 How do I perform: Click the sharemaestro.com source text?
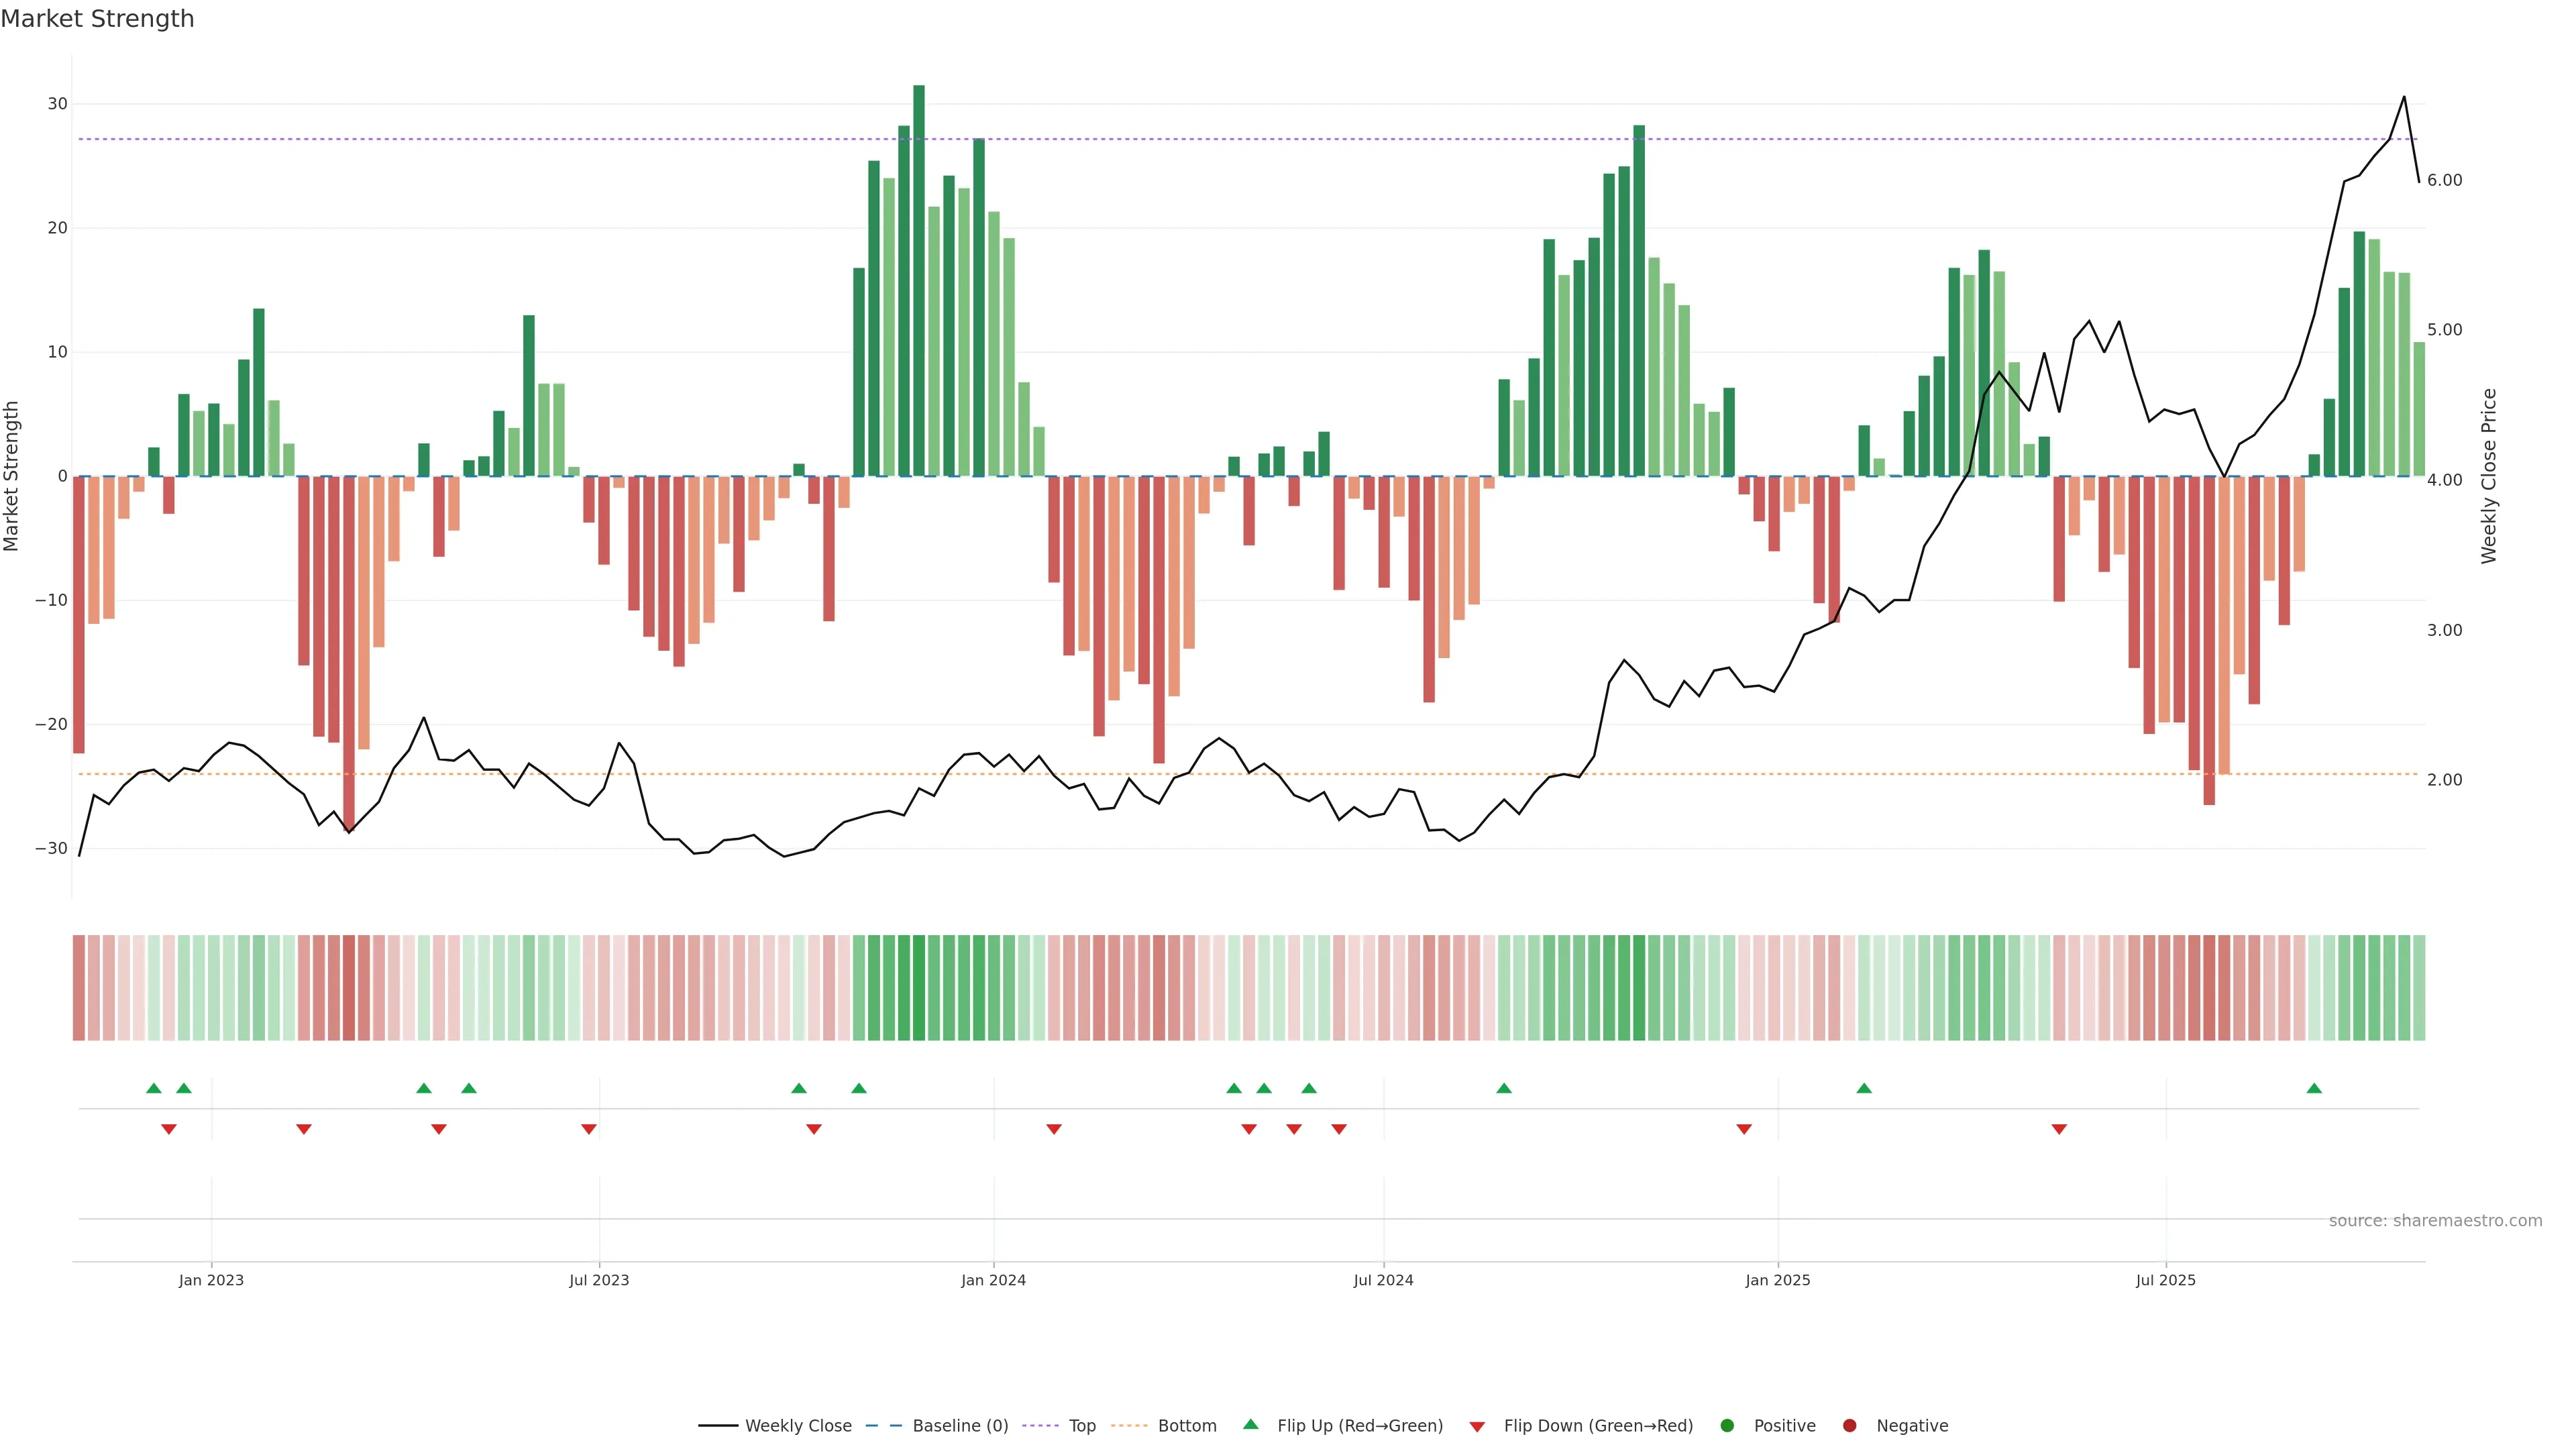(x=2435, y=1221)
